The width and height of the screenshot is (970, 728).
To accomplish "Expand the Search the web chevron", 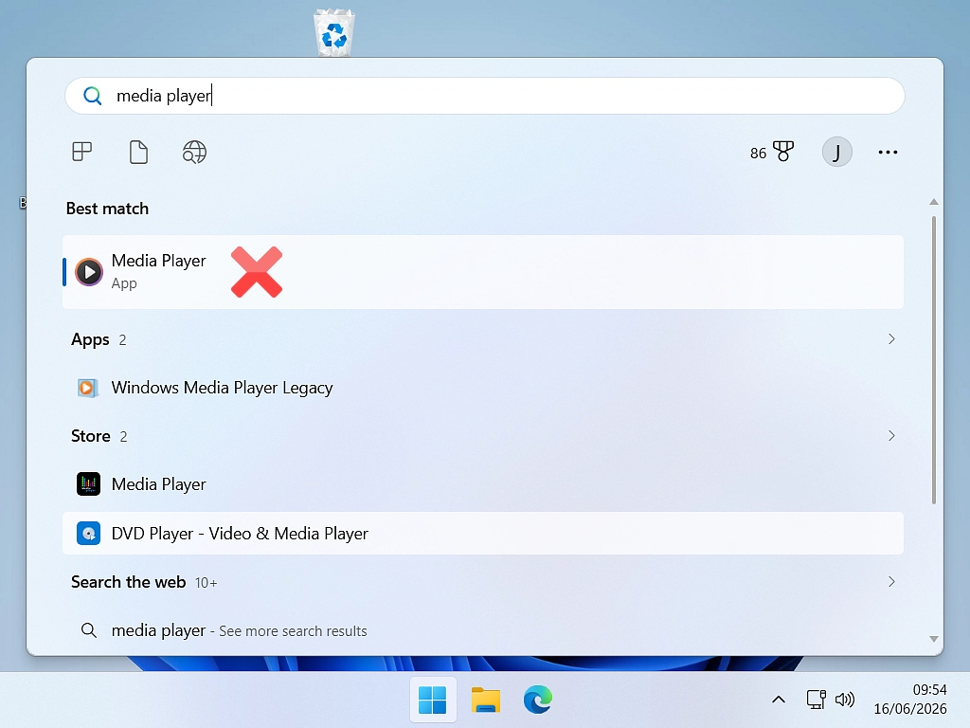I will pyautogui.click(x=890, y=582).
